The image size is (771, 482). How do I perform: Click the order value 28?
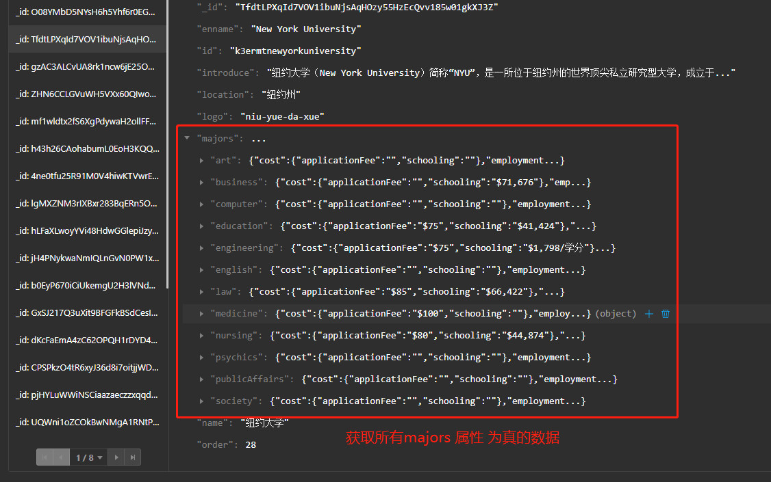[x=251, y=444]
